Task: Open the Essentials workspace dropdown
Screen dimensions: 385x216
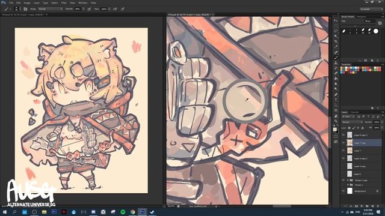Action: pos(371,9)
